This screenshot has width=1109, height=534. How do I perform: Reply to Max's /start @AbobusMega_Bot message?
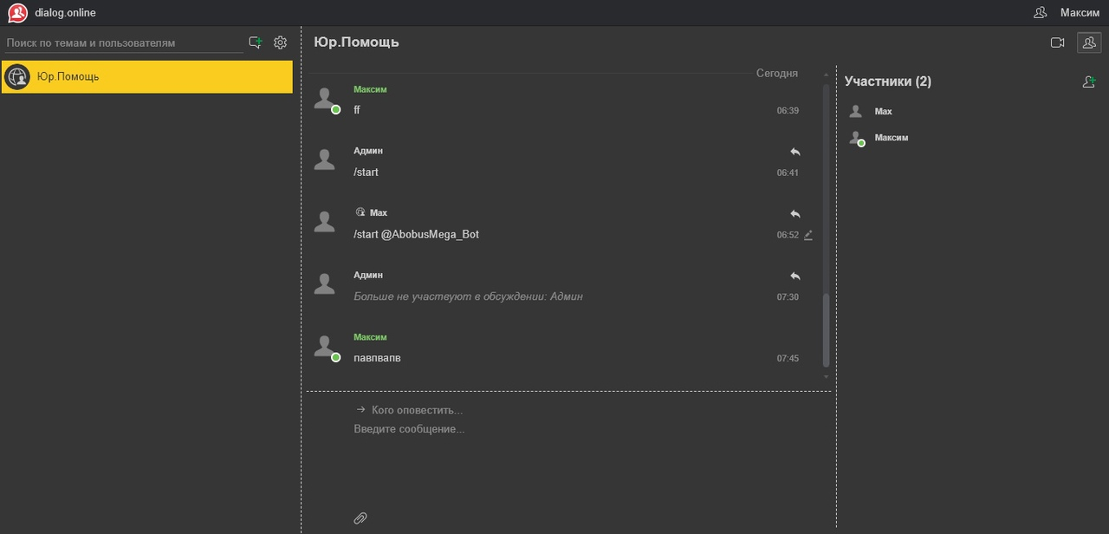[794, 214]
